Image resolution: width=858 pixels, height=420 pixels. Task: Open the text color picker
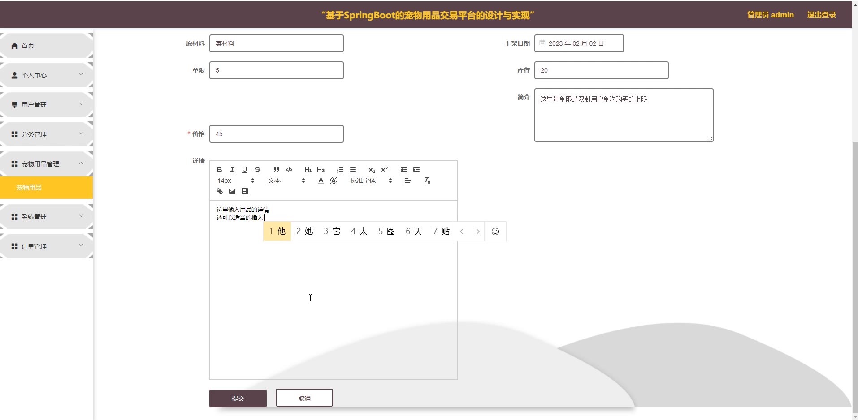tap(321, 180)
